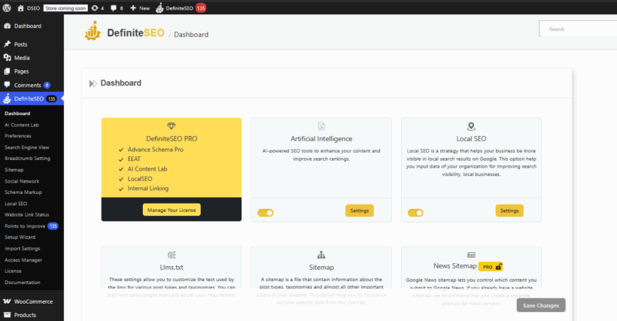
Task: Disable the Local SEO toggle
Action: tap(415, 213)
